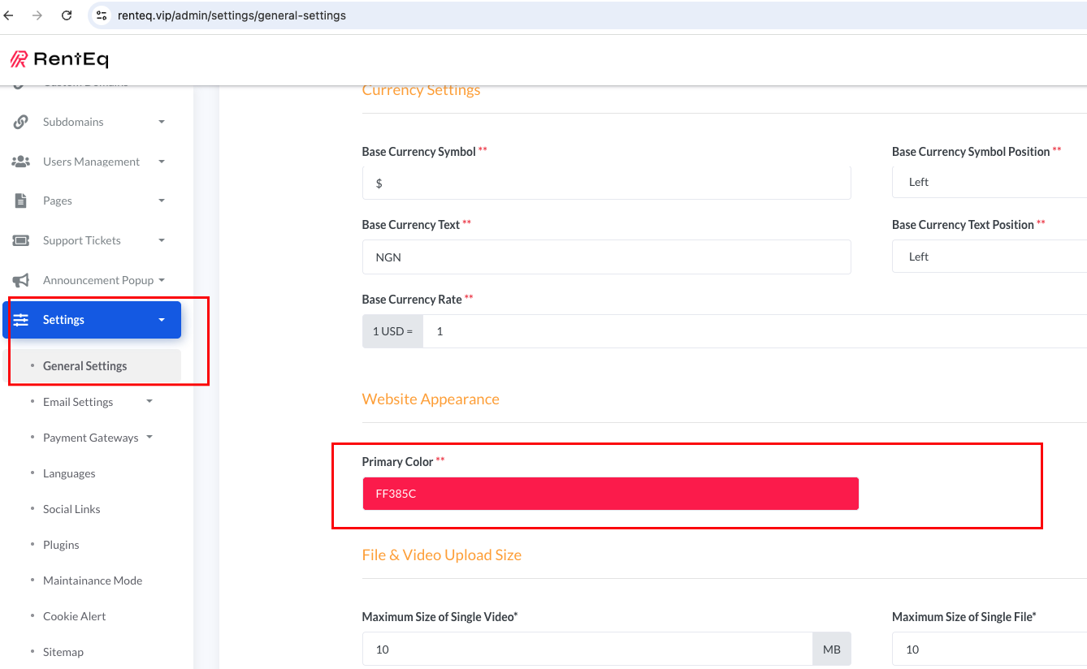Reload the page with browser refresh icon
The height and width of the screenshot is (669, 1087).
coord(67,15)
